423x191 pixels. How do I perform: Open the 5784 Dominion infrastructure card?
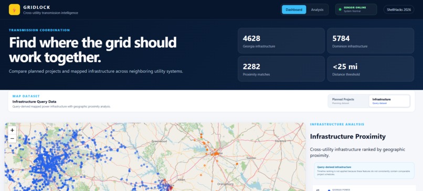pyautogui.click(x=371, y=41)
